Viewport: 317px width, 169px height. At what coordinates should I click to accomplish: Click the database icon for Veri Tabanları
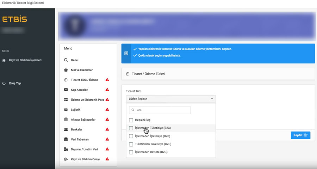click(x=66, y=139)
